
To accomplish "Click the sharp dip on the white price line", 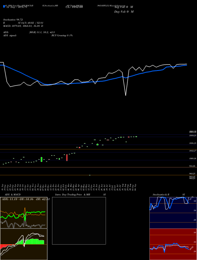I will [x=126, y=95].
